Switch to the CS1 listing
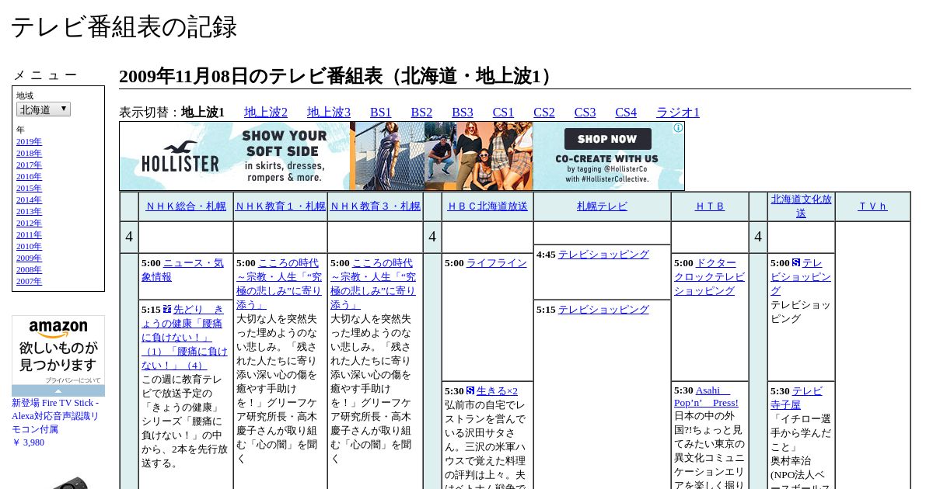This screenshot has height=489, width=933. click(503, 112)
